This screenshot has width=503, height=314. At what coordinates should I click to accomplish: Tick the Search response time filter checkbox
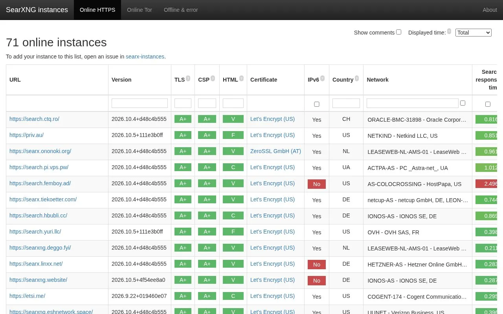(x=488, y=104)
